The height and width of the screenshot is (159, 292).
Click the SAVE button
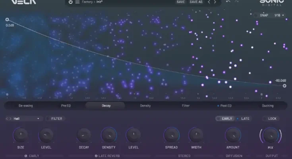[180, 2]
